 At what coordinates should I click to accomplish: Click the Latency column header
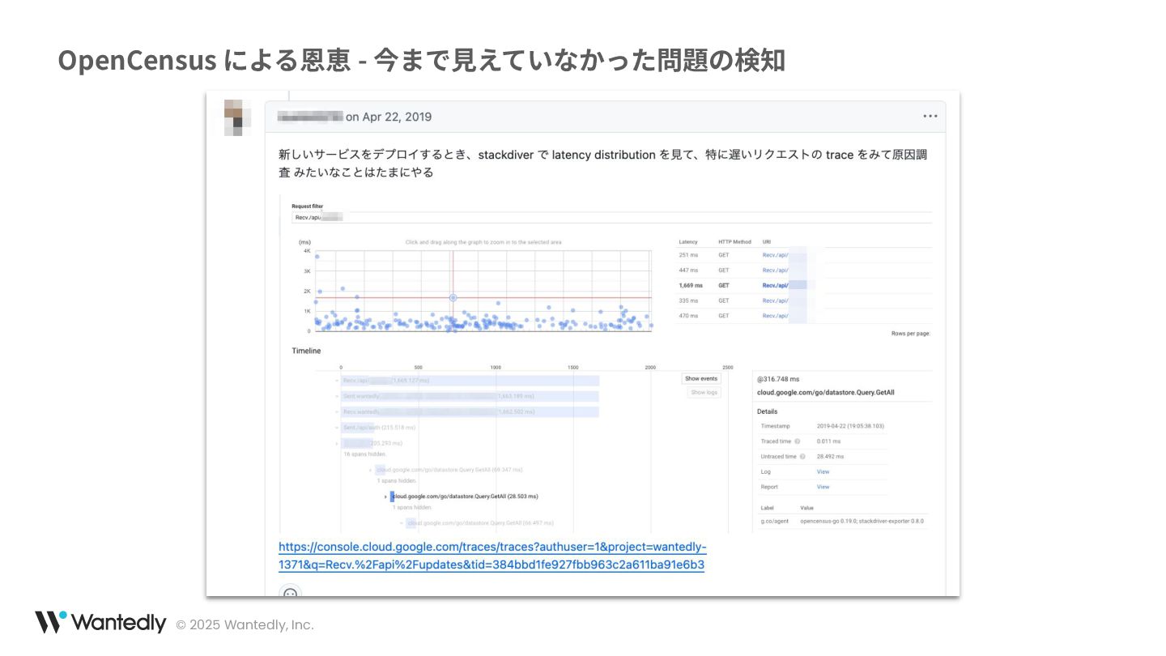click(x=688, y=241)
